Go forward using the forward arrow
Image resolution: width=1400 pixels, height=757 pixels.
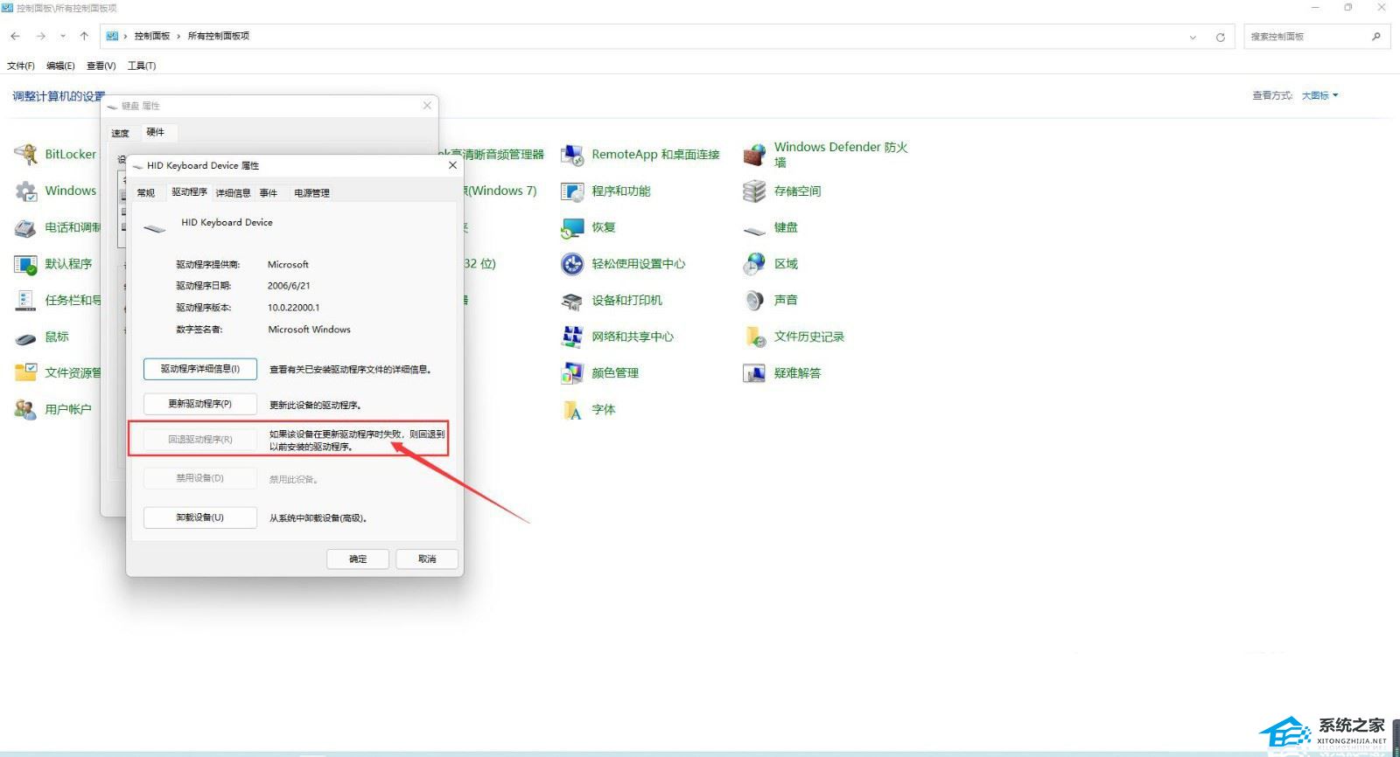point(40,36)
